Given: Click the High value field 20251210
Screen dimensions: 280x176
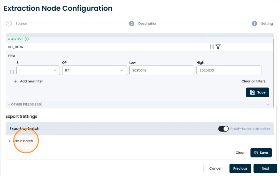Looking at the screenshot, I should pos(229,70).
